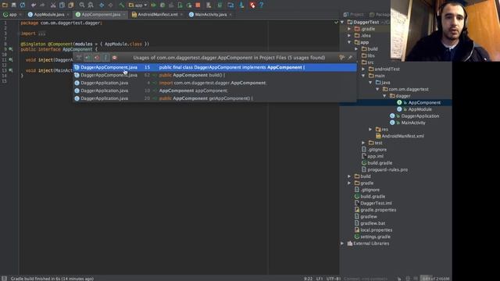Expand External Libraries node
The height and width of the screenshot is (281, 500).
(342, 244)
